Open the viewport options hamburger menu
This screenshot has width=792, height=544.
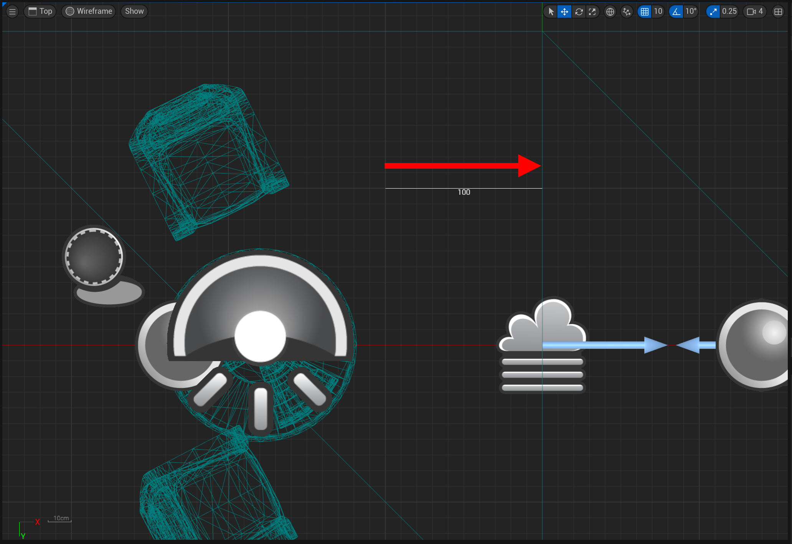(12, 12)
